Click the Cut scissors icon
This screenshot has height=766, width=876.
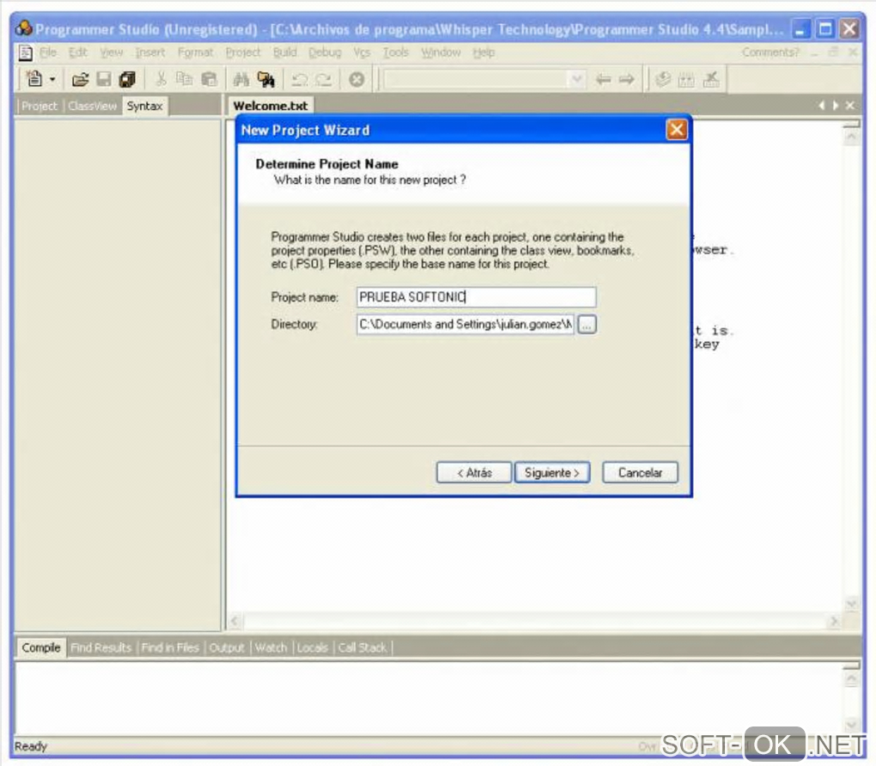pyautogui.click(x=161, y=79)
